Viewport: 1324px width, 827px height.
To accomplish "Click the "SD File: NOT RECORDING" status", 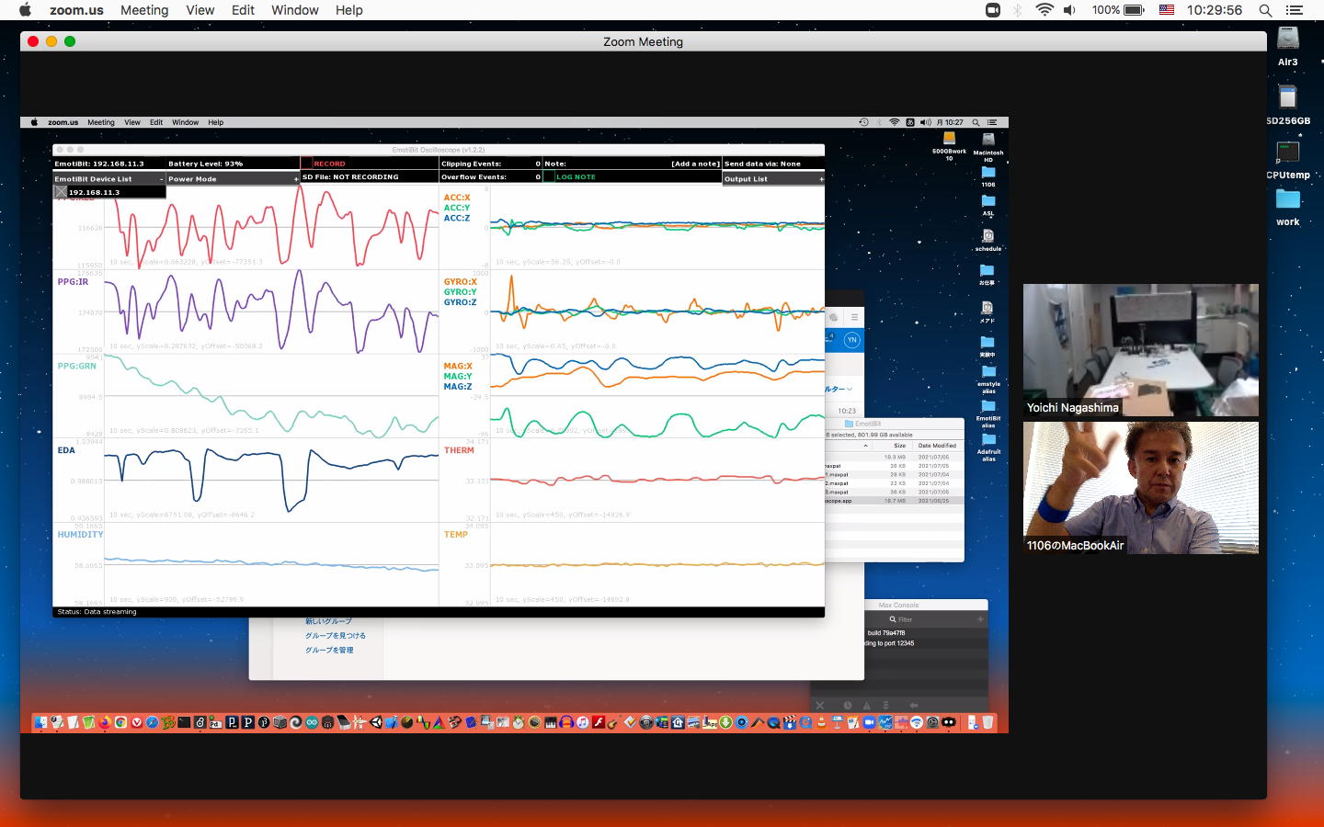I will (350, 177).
